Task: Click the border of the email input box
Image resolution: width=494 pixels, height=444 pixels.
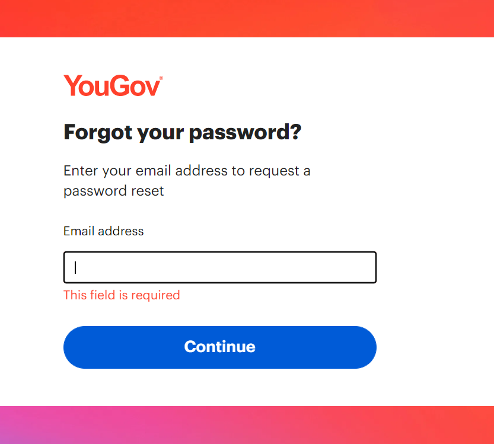Action: pos(219,253)
